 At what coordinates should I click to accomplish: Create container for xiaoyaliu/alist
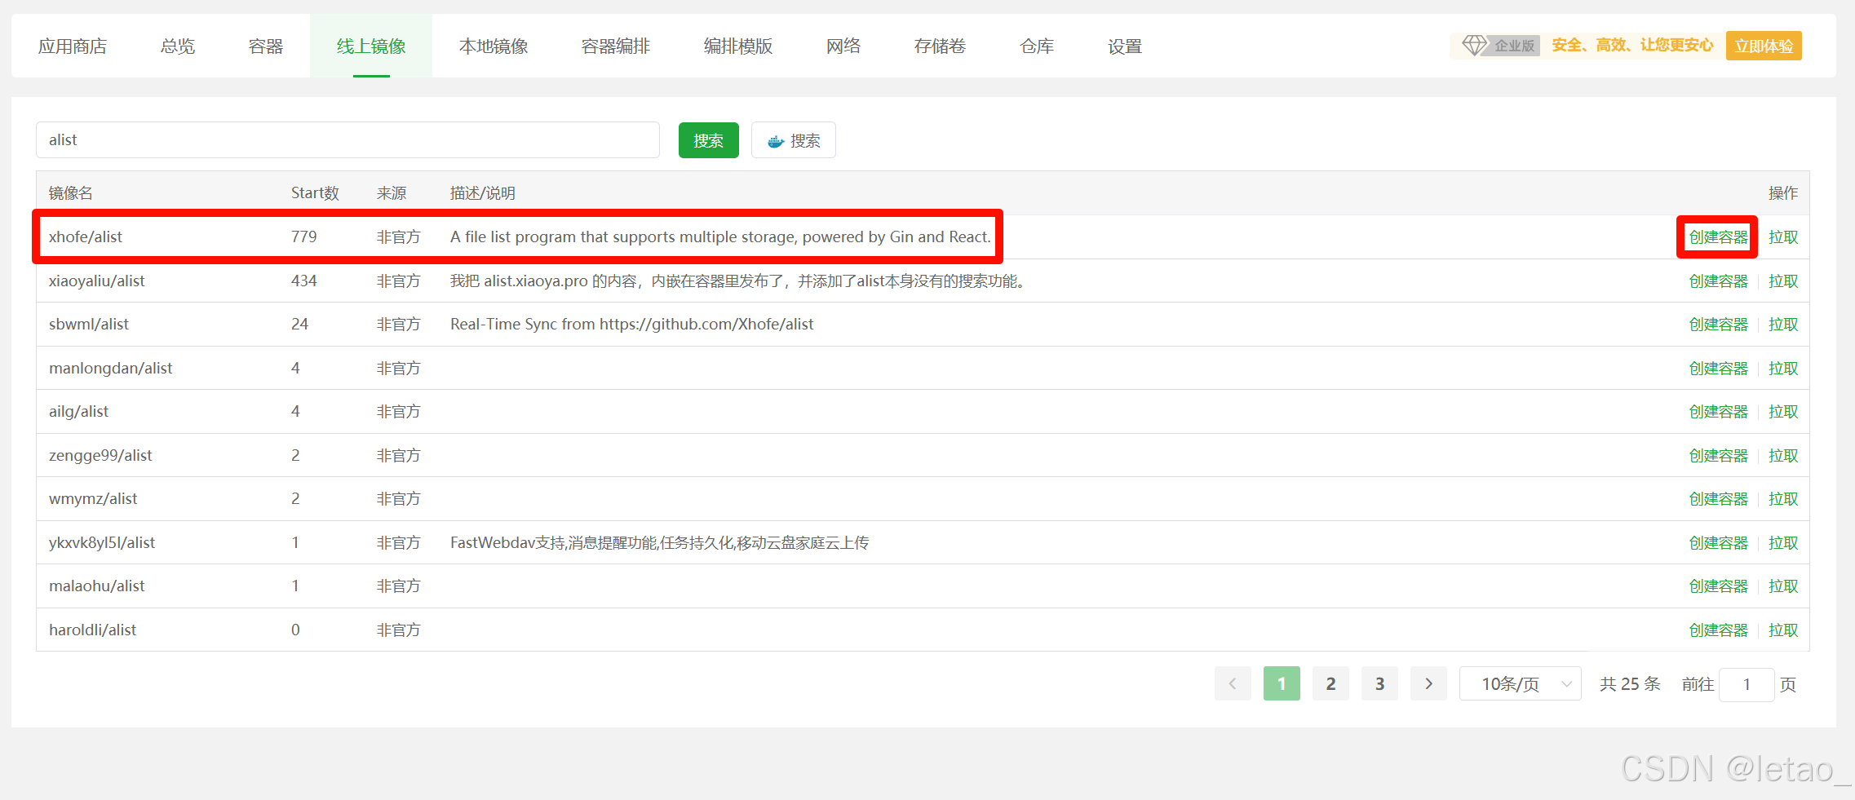pyautogui.click(x=1718, y=281)
